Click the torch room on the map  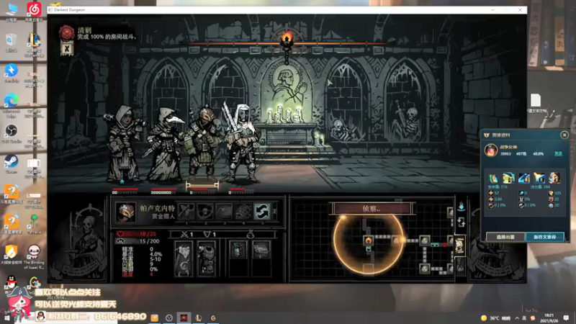[x=368, y=240]
